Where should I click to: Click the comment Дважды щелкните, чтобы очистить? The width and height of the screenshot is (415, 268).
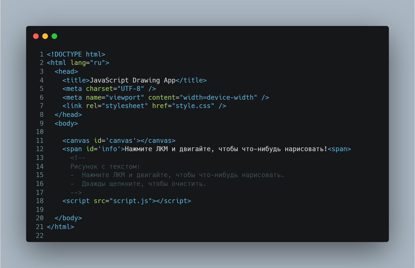click(x=144, y=184)
